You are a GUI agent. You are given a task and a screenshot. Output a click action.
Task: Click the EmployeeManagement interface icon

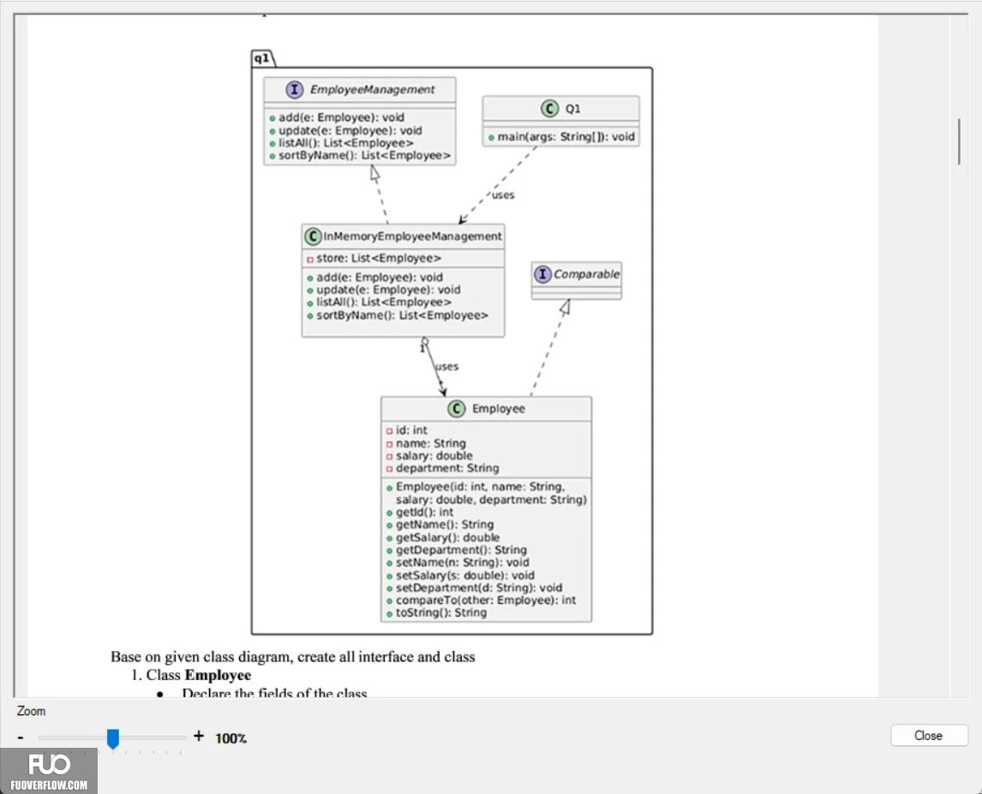tap(295, 90)
